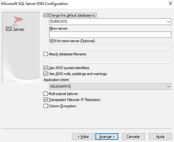Toggle ANSI nulls, paddings and warnings
174x142 pixels.
click(45, 74)
